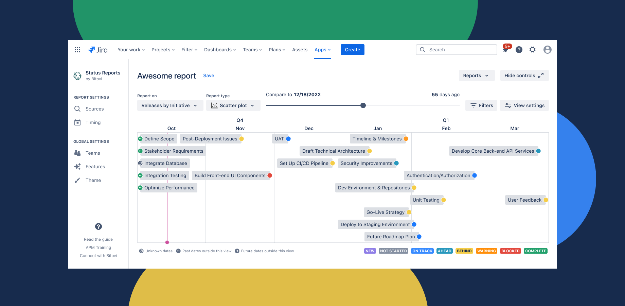The height and width of the screenshot is (306, 625).
Task: Open the Apps menu tab
Action: [x=322, y=50]
